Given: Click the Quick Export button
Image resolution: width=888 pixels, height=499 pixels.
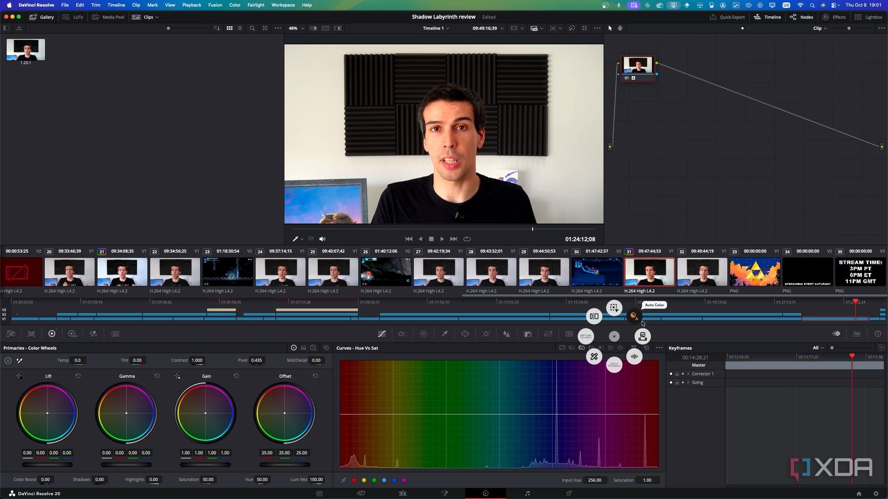Looking at the screenshot, I should pos(728,17).
